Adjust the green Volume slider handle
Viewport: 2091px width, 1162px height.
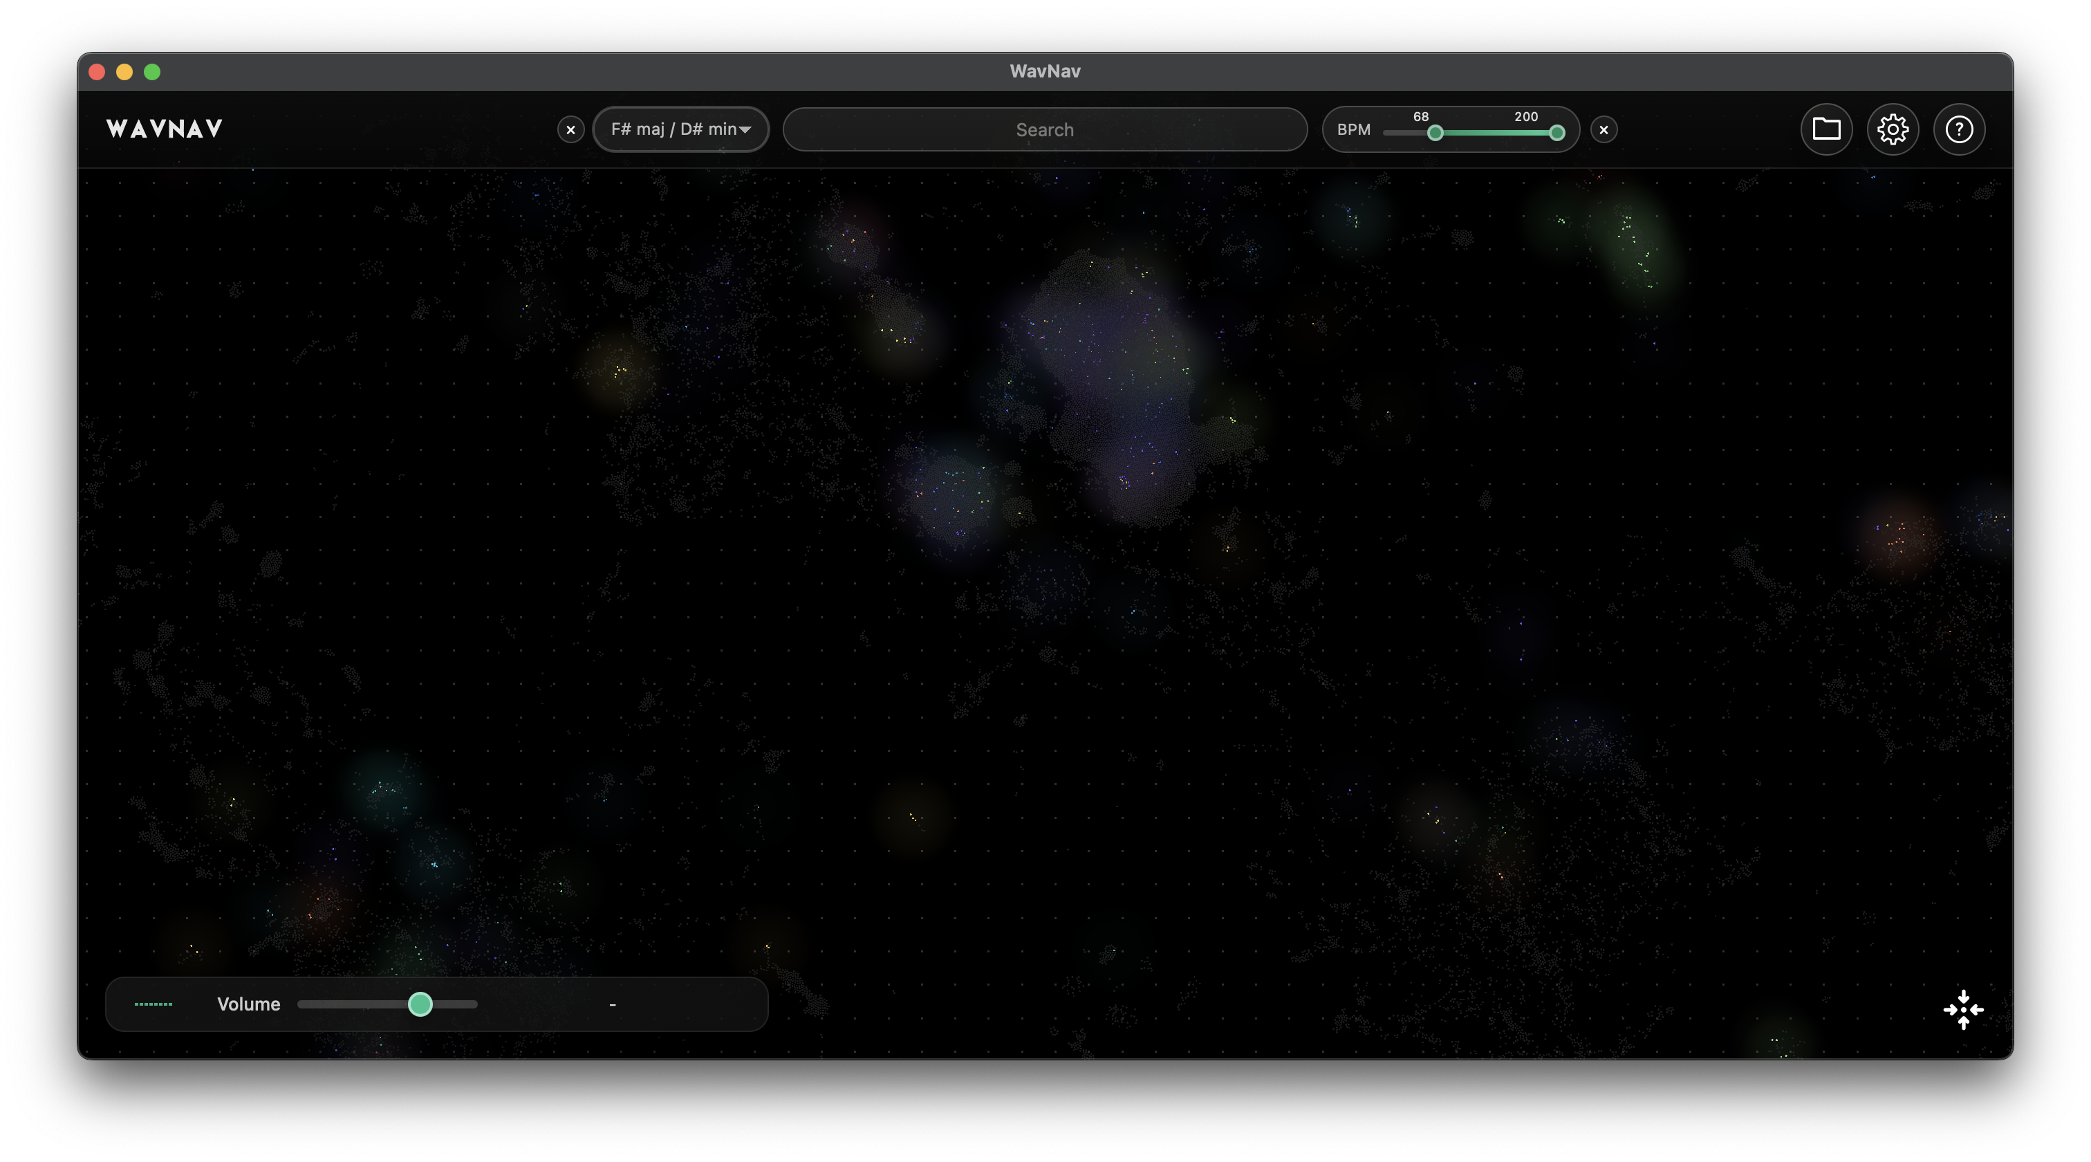click(420, 1004)
